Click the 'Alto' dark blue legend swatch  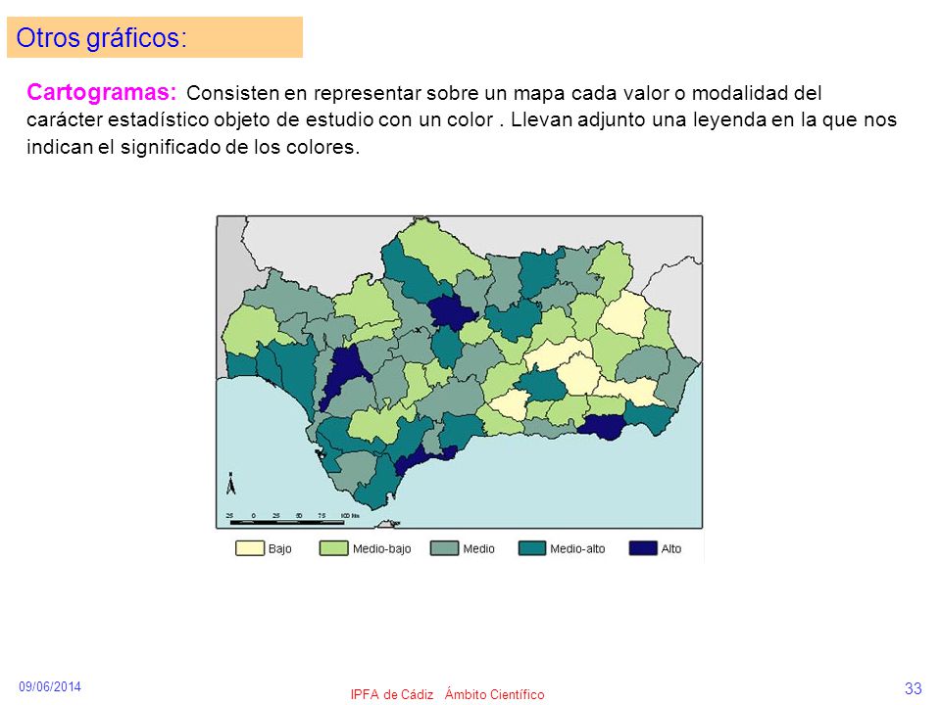(x=643, y=548)
